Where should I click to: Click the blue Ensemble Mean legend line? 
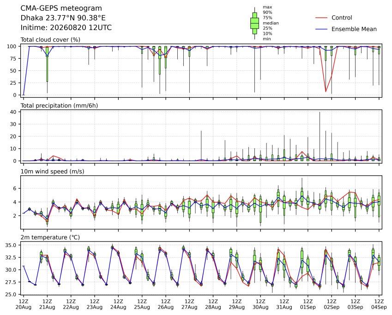coord(321,29)
